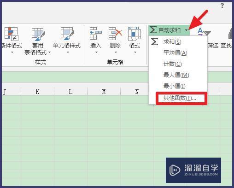Select column J header

click(12, 92)
